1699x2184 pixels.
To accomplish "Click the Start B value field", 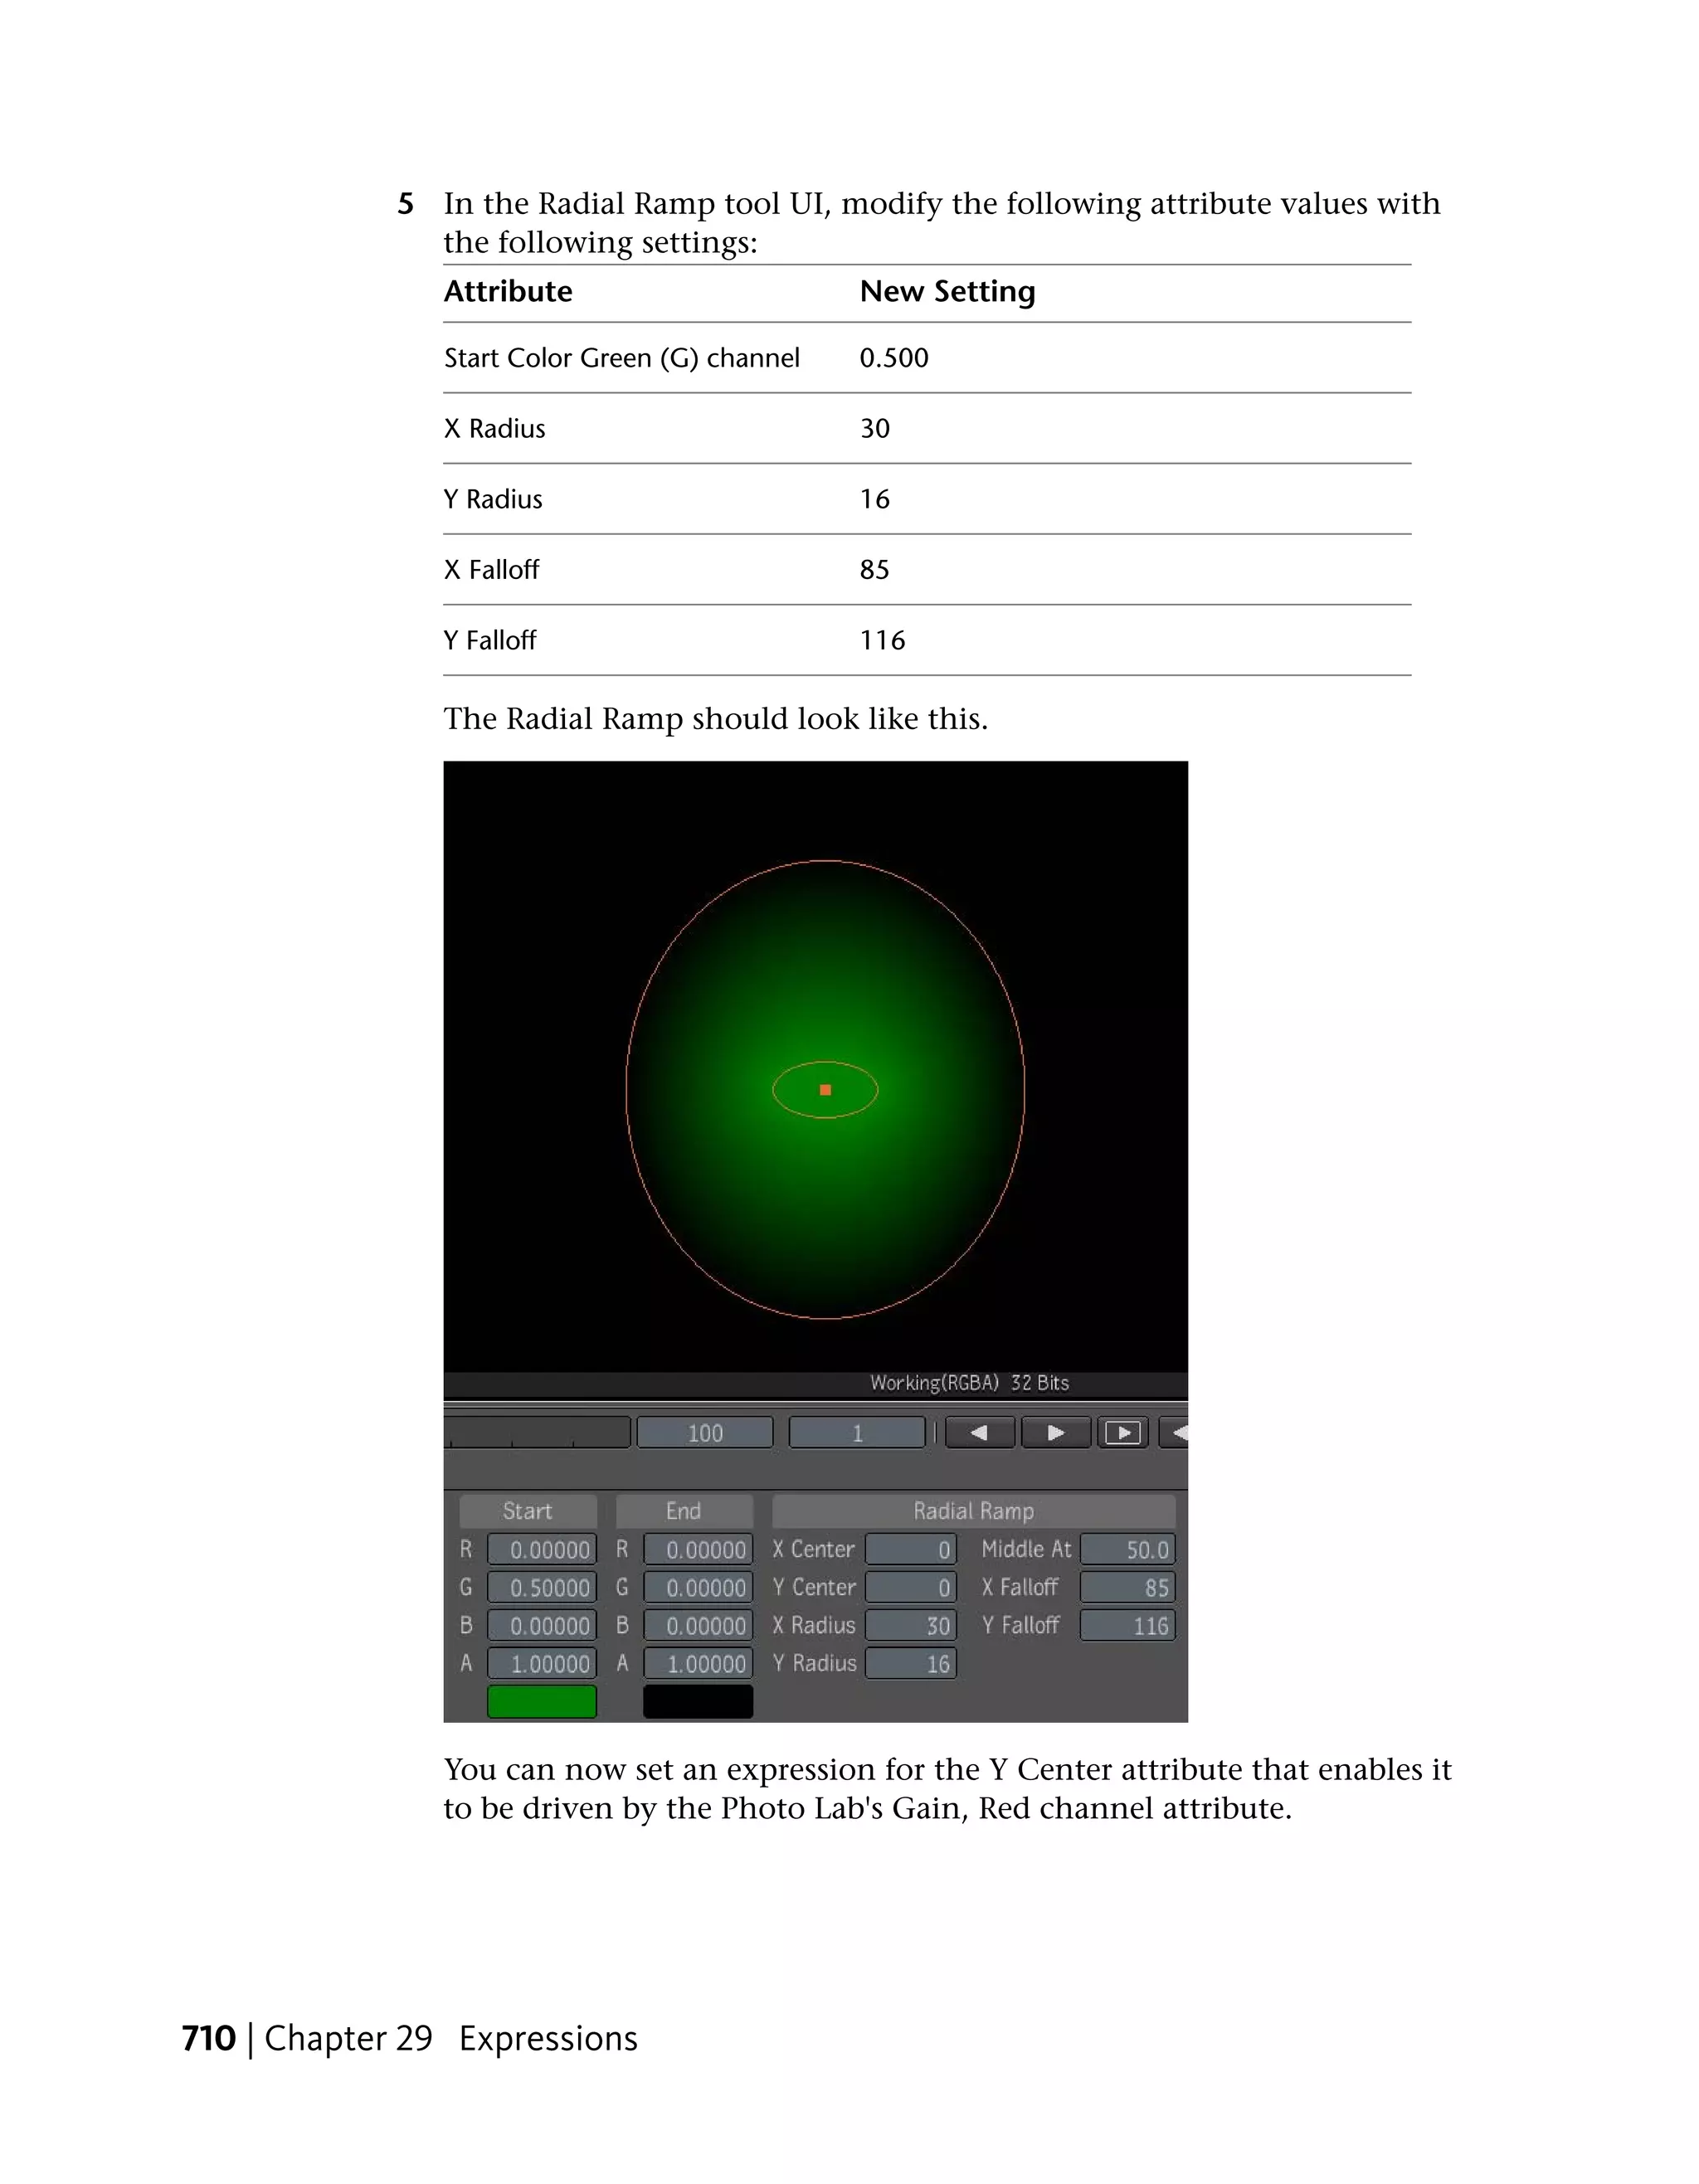I will click(542, 1625).
